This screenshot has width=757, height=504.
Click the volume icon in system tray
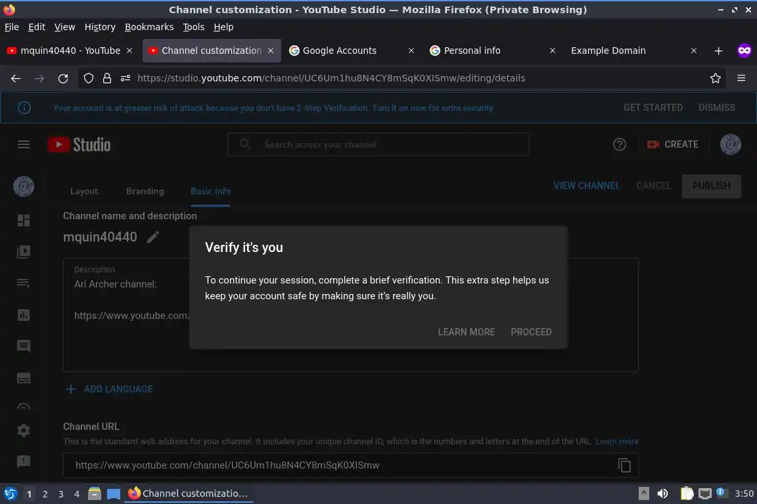pyautogui.click(x=662, y=493)
